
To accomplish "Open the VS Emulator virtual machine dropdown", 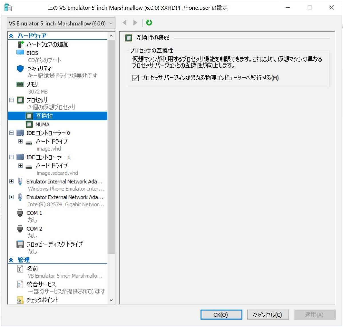I will (x=61, y=23).
